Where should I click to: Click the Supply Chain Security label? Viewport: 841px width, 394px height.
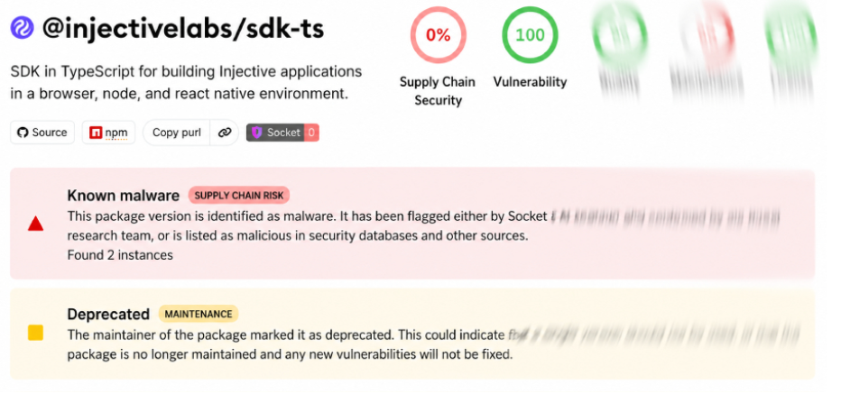click(438, 91)
